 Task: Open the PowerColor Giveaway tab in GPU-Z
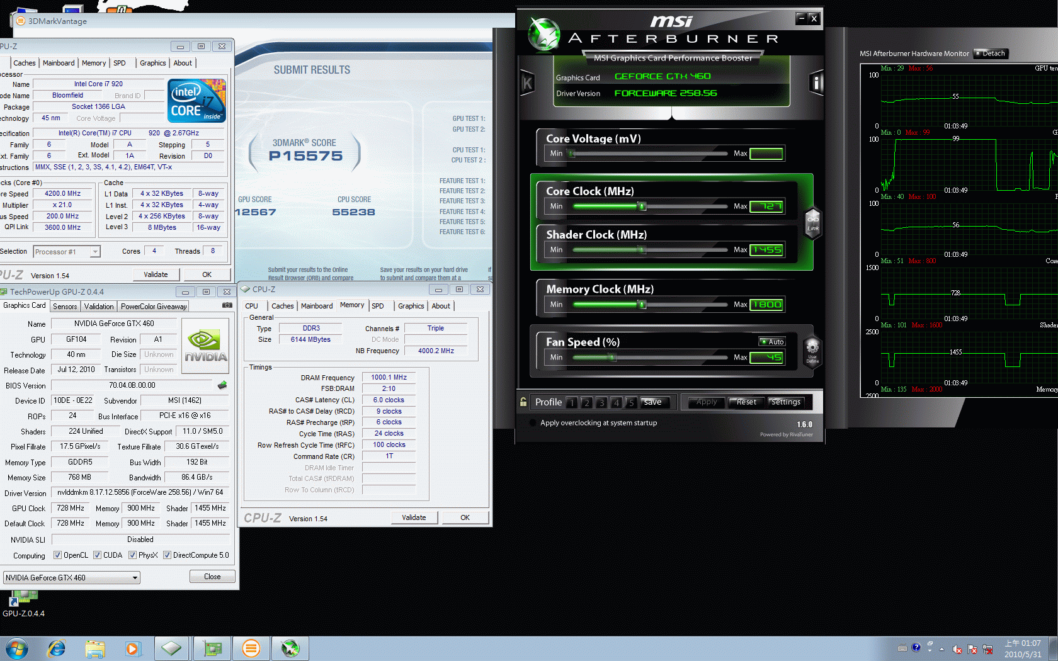pyautogui.click(x=154, y=307)
